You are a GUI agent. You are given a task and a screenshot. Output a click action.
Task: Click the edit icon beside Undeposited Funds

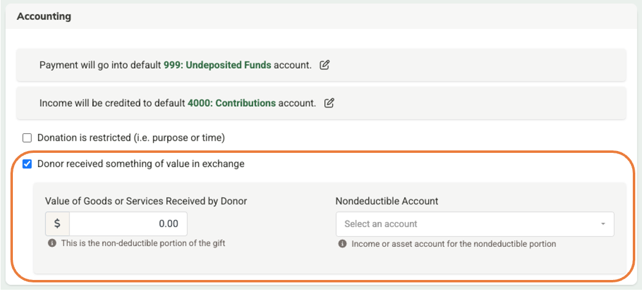(x=324, y=65)
